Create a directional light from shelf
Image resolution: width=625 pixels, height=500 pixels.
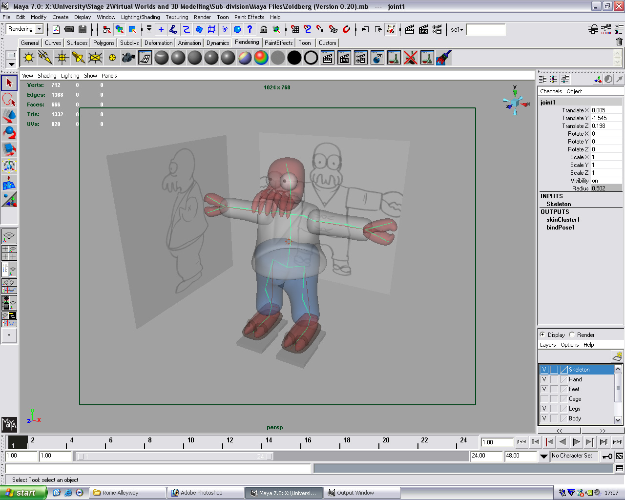(45, 58)
